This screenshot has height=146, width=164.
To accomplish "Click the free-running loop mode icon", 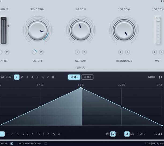I will click(108, 134).
